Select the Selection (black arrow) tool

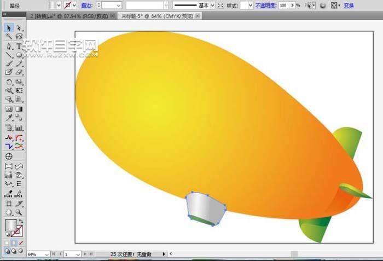9,28
